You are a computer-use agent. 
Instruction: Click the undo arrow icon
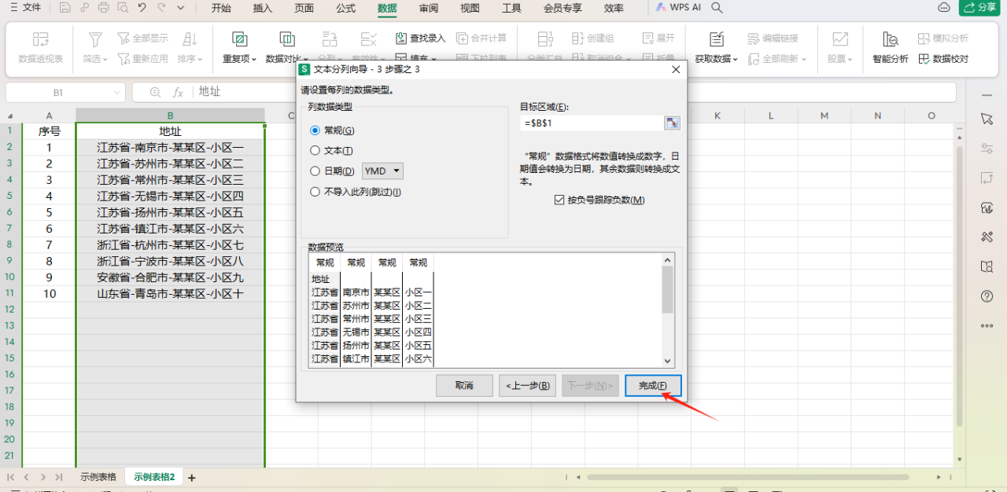(142, 8)
